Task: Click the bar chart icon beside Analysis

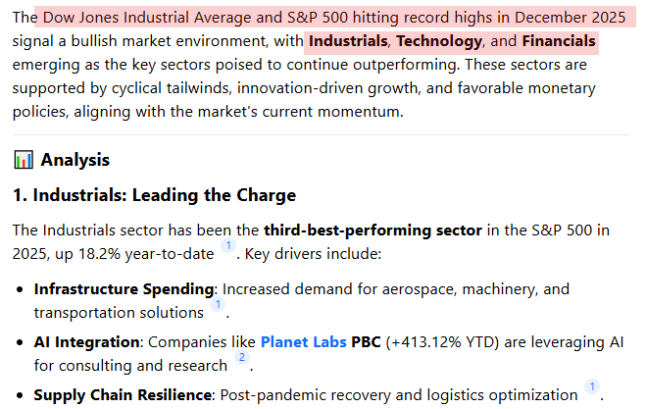Action: 23,160
